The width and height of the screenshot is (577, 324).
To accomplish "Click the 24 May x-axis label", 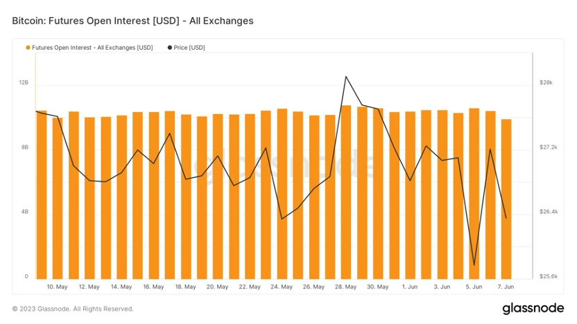I will click(x=282, y=287).
